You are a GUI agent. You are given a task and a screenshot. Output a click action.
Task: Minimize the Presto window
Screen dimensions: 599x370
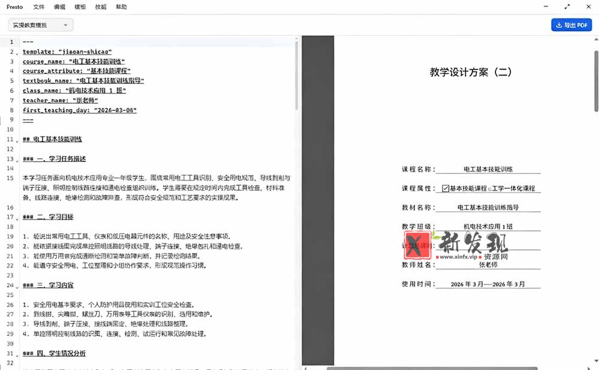546,7
